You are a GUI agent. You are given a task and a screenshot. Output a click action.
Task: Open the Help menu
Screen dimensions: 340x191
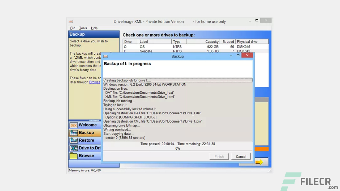point(94,28)
